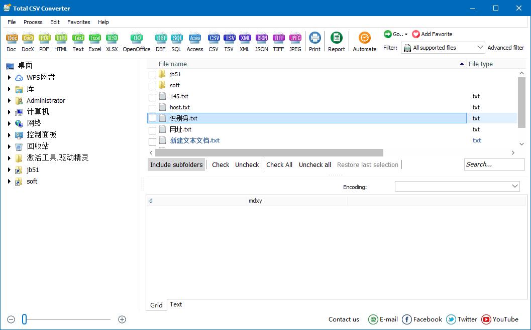
Task: Switch to the Grid preview tab
Action: tap(156, 305)
